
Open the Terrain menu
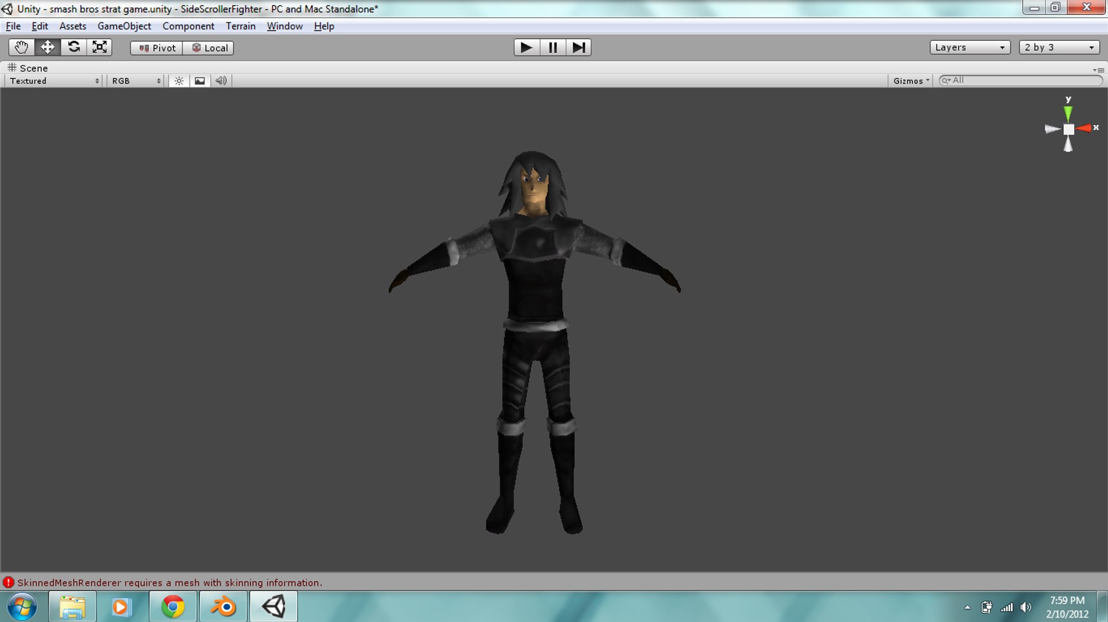[241, 26]
